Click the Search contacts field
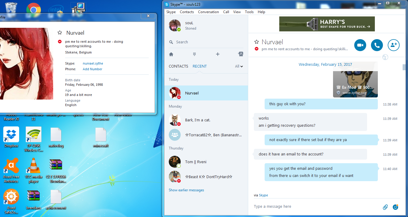408x217 pixels. pos(206,42)
